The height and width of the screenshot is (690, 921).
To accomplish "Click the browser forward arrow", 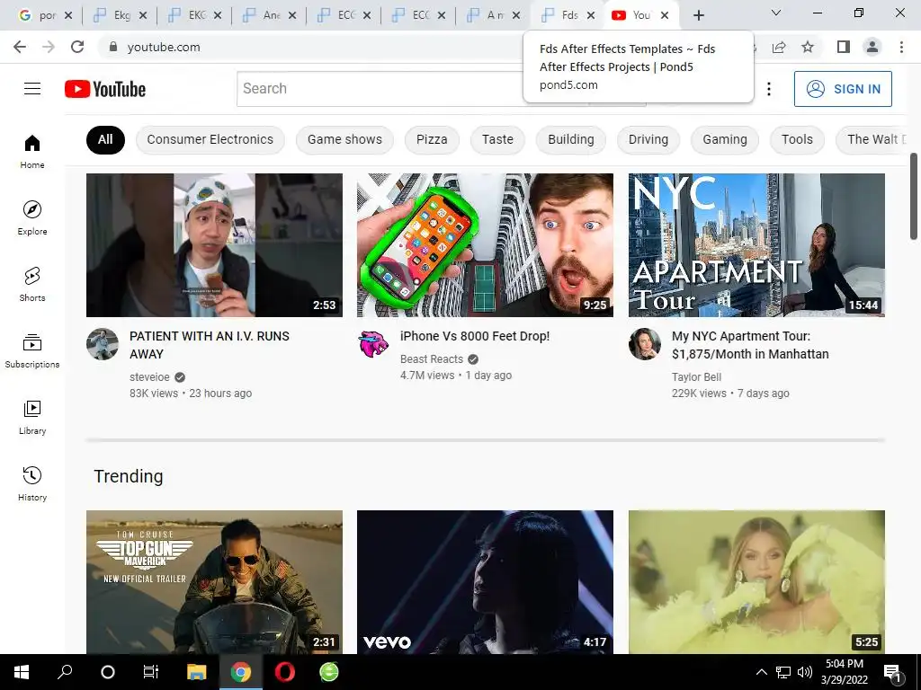I will [x=49, y=47].
